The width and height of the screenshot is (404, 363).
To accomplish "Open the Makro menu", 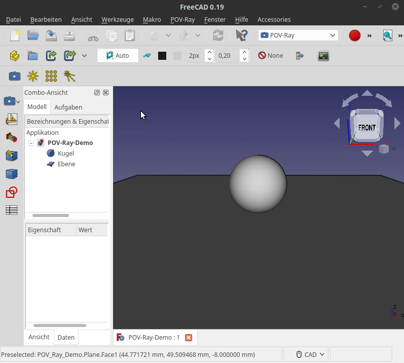I will click(152, 20).
